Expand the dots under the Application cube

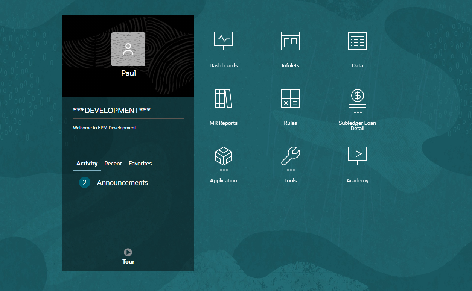[x=224, y=170]
